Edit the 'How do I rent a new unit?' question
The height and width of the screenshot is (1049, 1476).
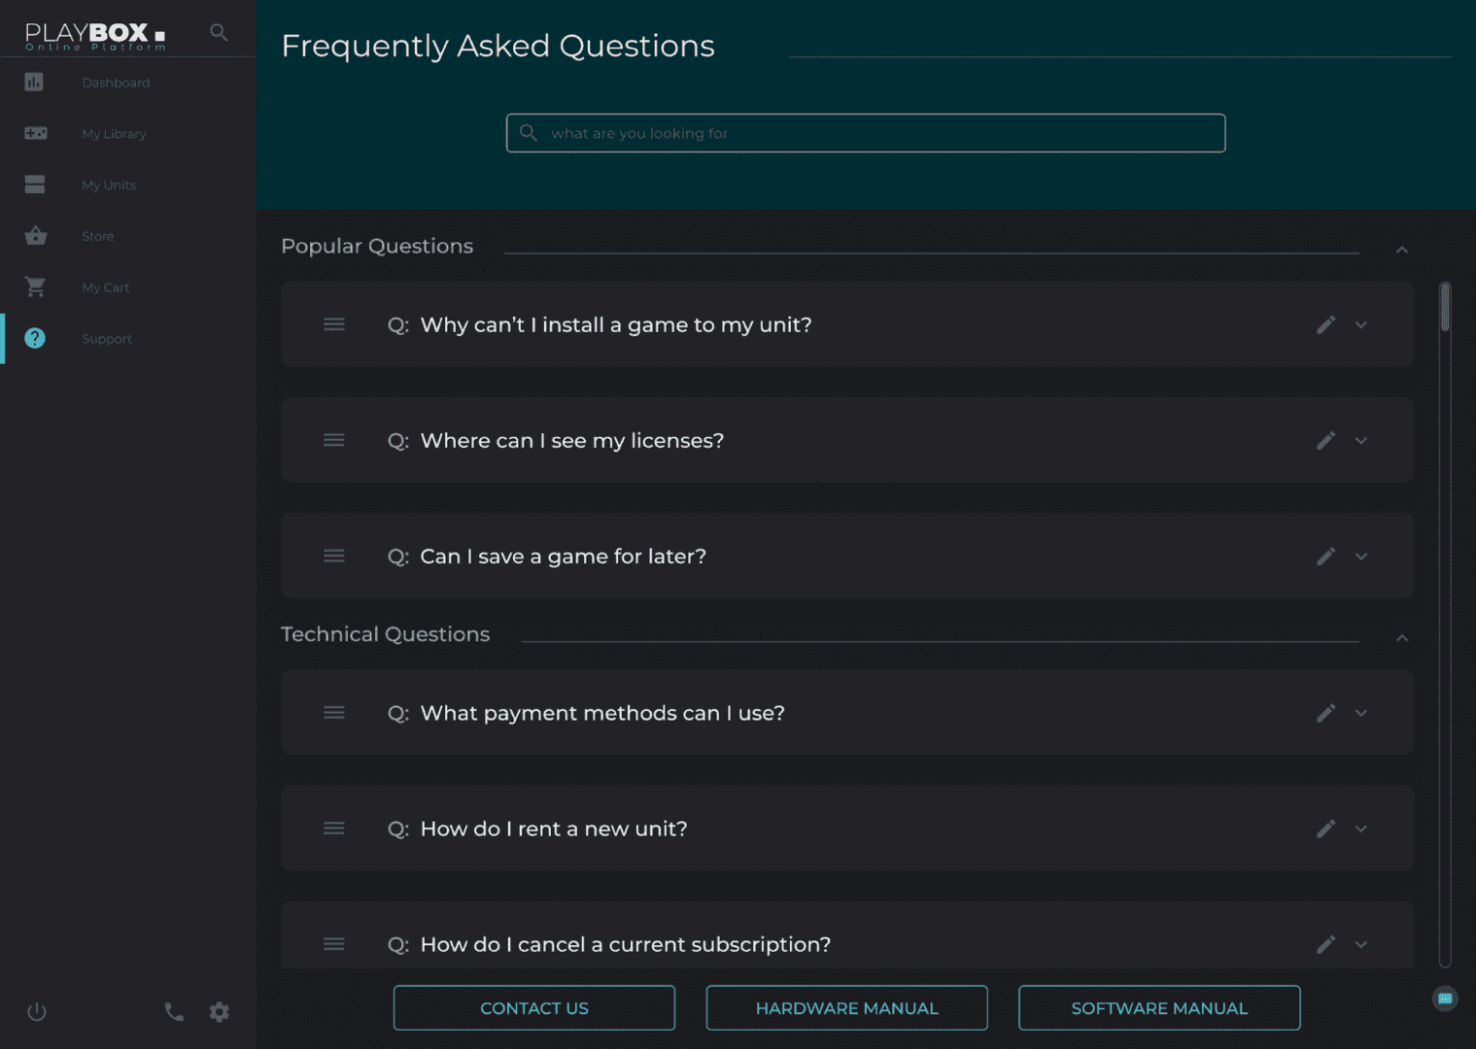[1325, 829]
